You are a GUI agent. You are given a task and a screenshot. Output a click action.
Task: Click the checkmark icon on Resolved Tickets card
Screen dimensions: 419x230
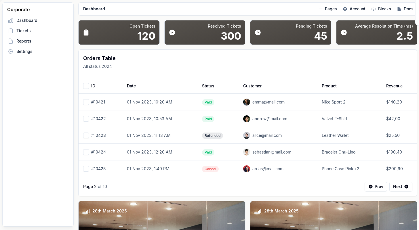172,32
